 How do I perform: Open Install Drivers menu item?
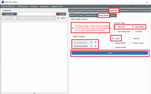22,6
